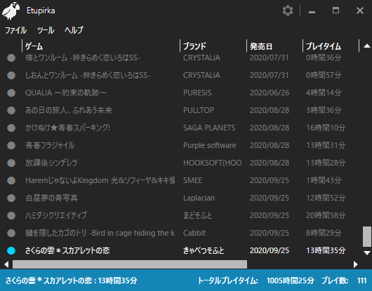The width and height of the screenshot is (372, 291).
Task: Select game HaremじゃないよKingdom
Action: [100, 181]
